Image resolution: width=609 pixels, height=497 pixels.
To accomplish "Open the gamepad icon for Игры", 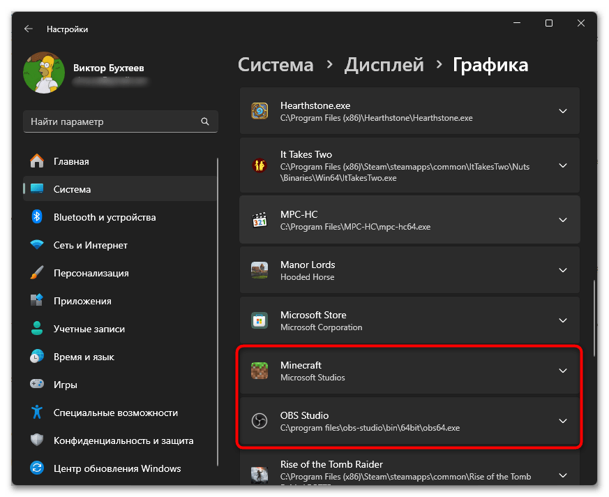I will (37, 385).
